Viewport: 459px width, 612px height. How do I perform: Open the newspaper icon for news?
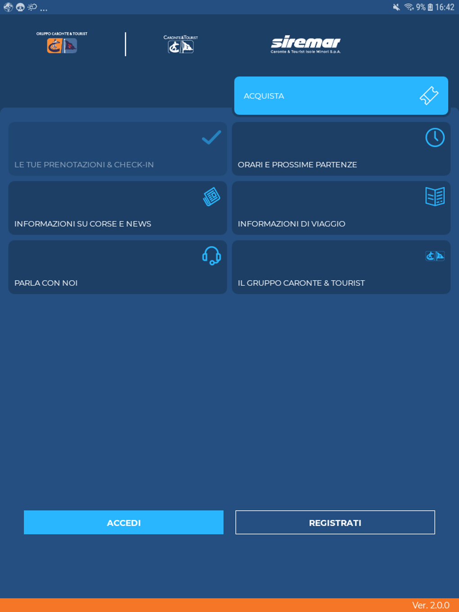[210, 196]
